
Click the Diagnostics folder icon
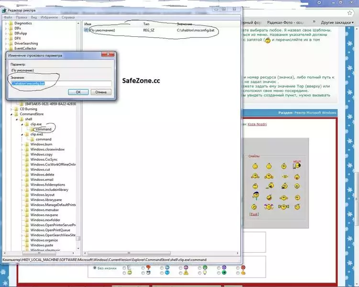[11, 23]
